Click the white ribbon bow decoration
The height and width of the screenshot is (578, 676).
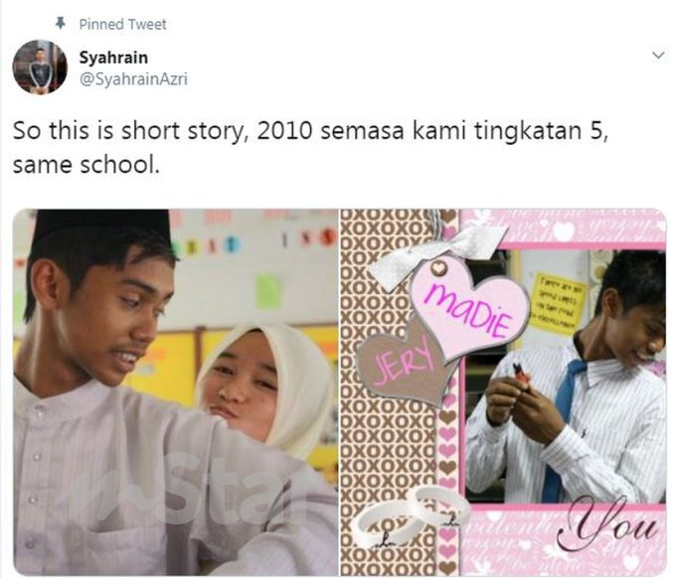[x=435, y=254]
